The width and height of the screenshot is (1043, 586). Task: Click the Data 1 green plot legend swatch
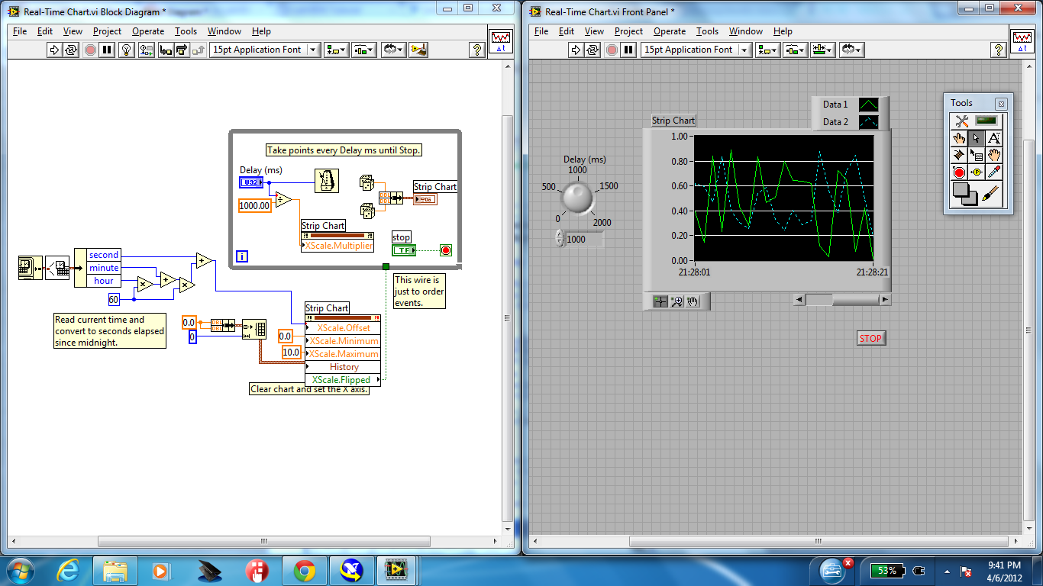coord(868,105)
